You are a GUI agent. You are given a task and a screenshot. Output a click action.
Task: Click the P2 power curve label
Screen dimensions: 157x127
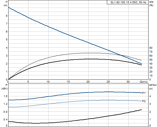pyautogui.click(x=144, y=101)
